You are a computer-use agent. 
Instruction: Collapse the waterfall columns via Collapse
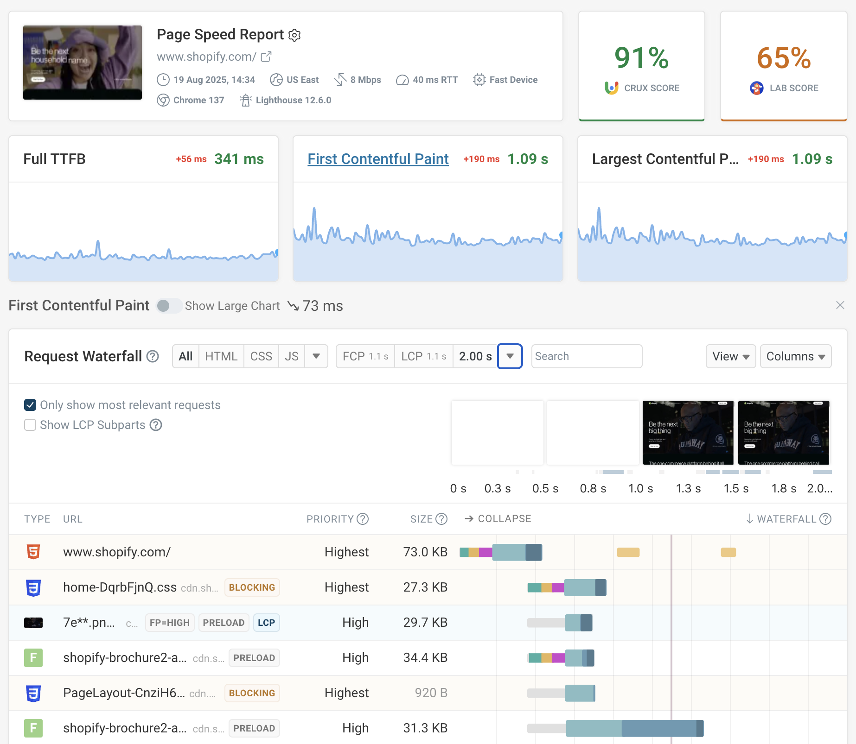(x=498, y=519)
